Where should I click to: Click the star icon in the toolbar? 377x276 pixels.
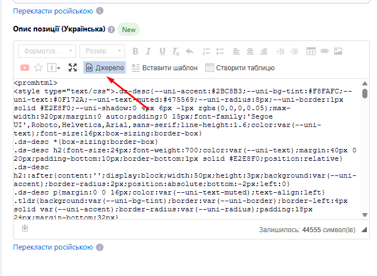tap(38, 68)
